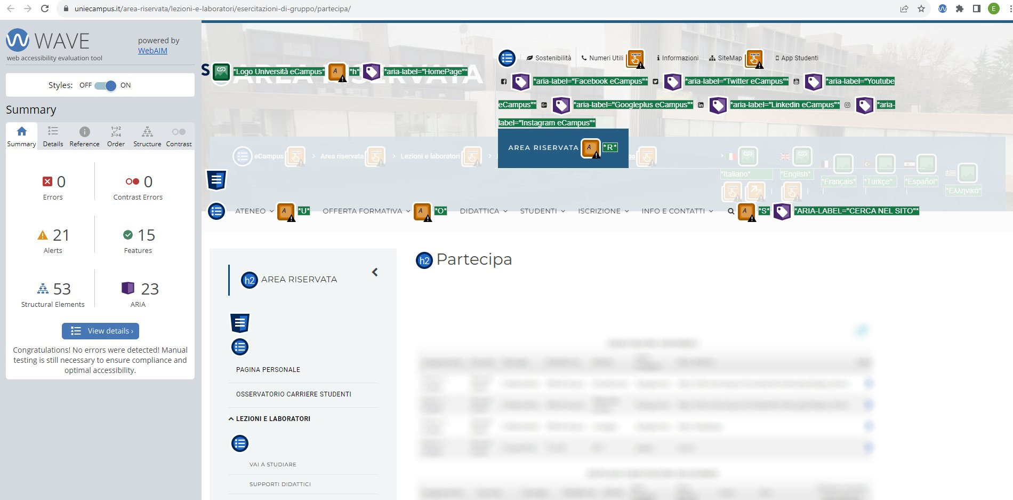Switch to the Order tab
Image resolution: width=1013 pixels, height=500 pixels.
[116, 137]
